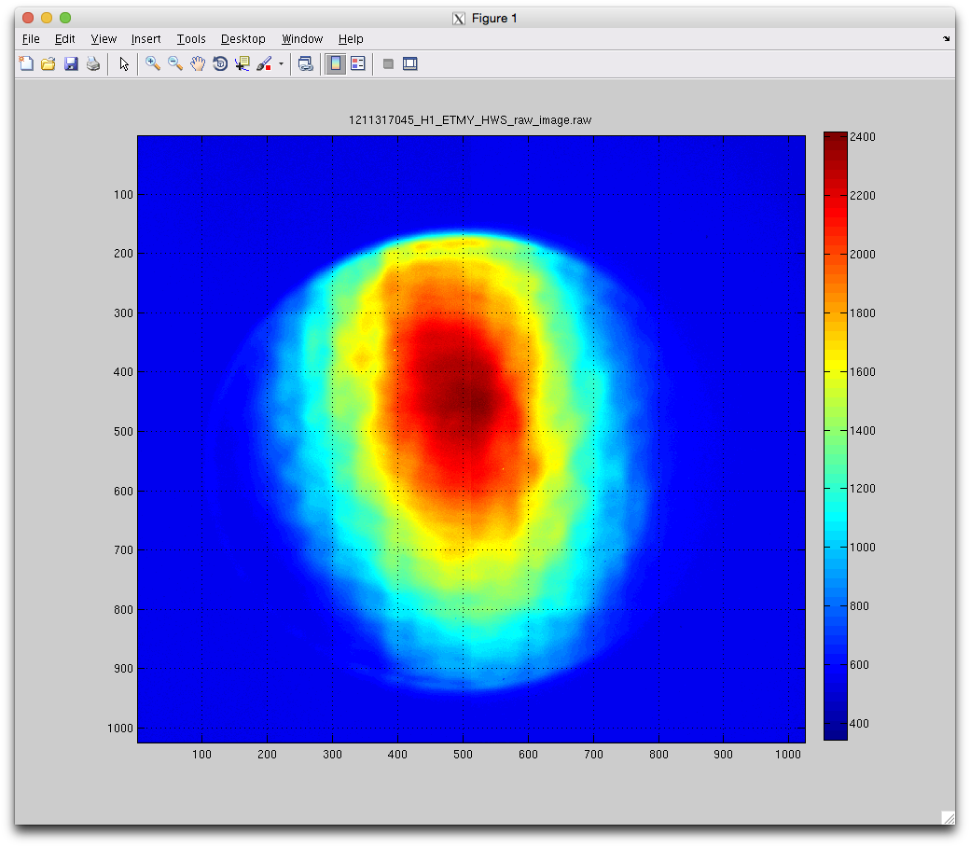
Task: Toggle the Edit Plot arrow pointer
Action: pyautogui.click(x=124, y=64)
